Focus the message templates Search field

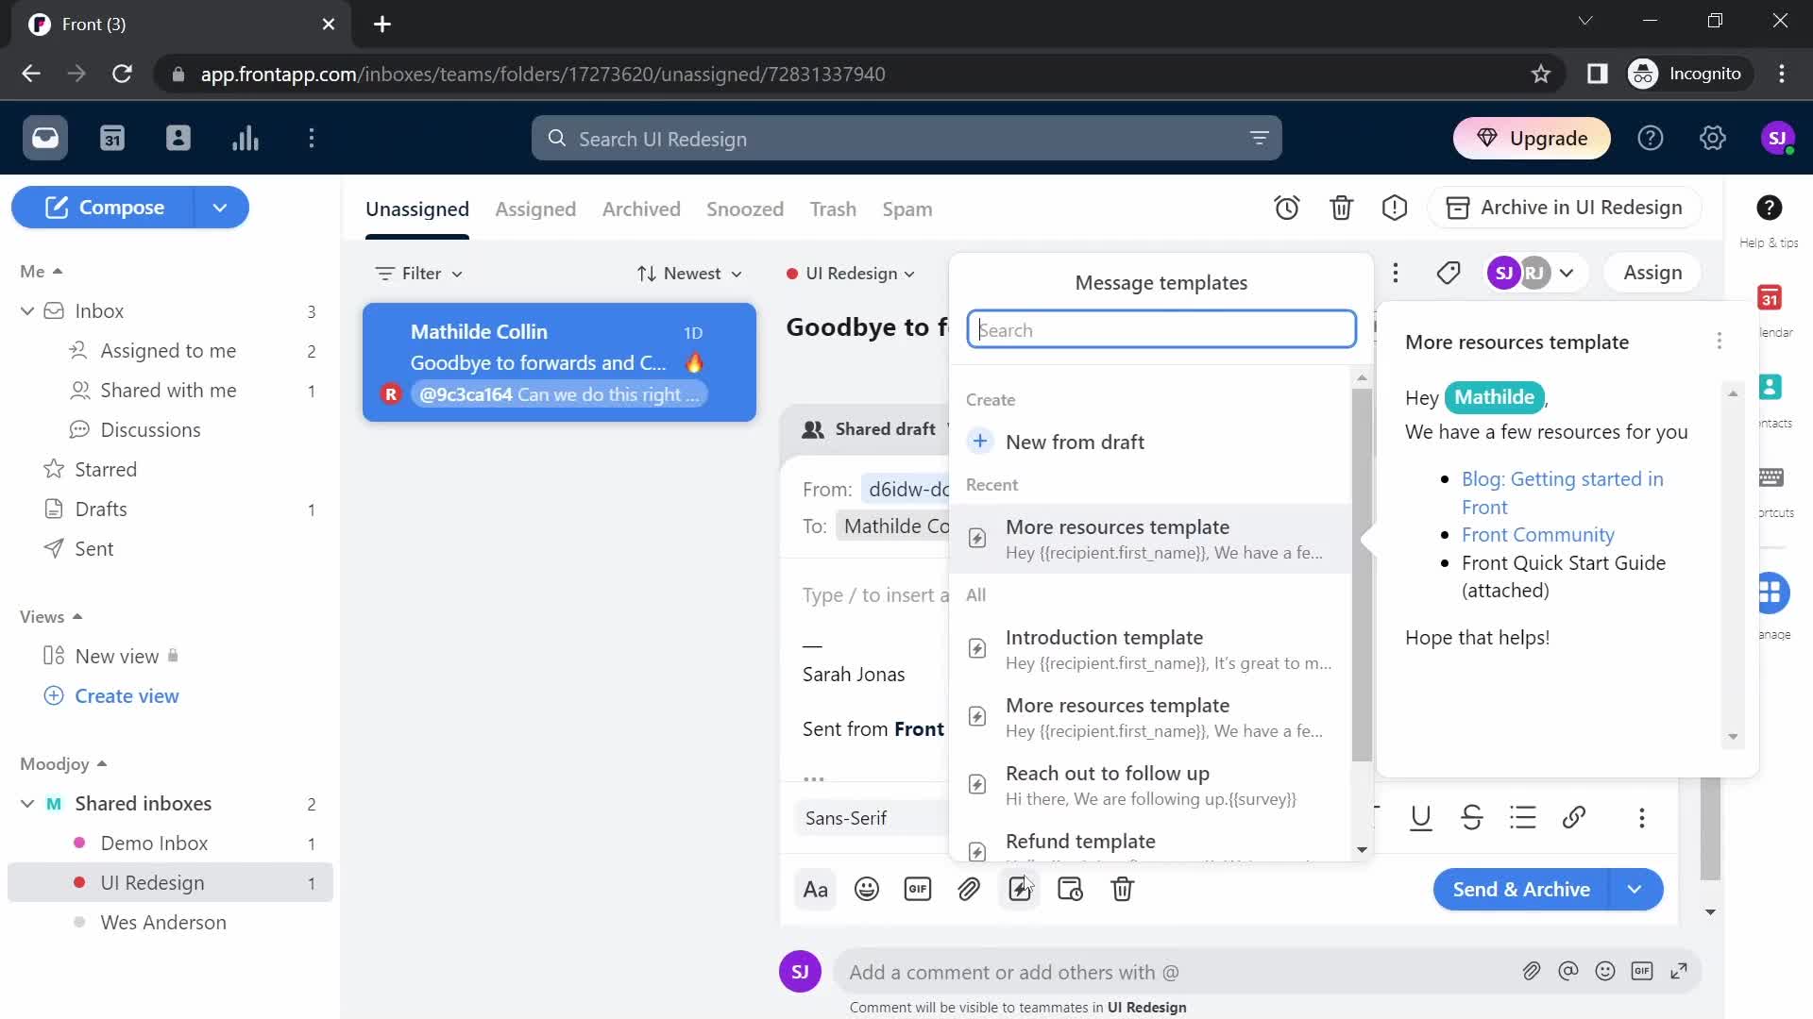[x=1161, y=330]
